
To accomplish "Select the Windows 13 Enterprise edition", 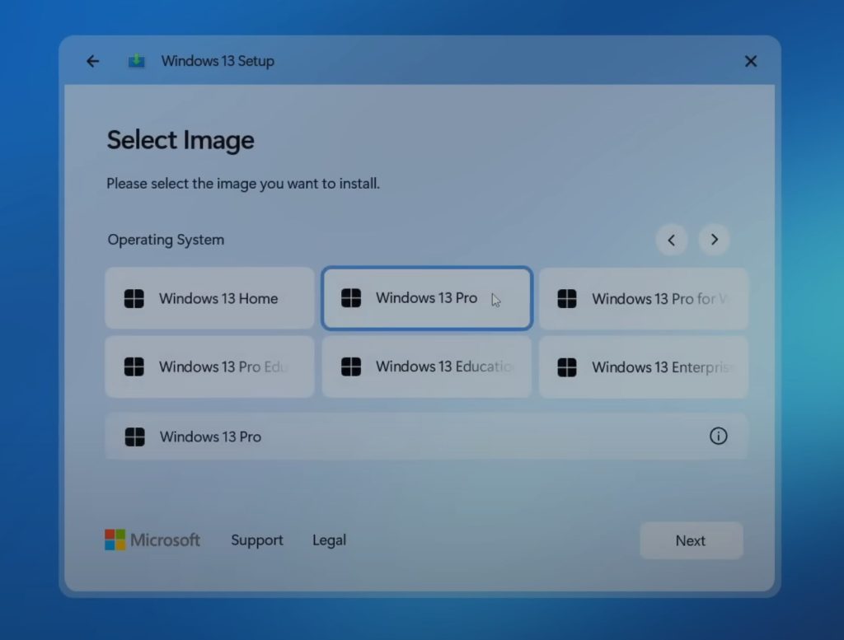I will pyautogui.click(x=644, y=367).
